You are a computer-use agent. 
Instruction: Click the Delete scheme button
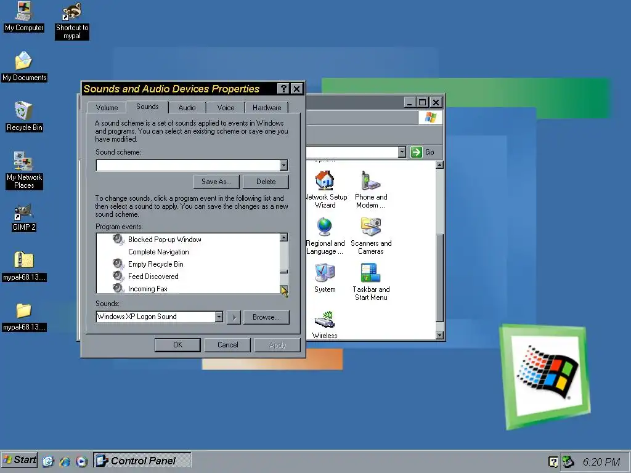(266, 182)
